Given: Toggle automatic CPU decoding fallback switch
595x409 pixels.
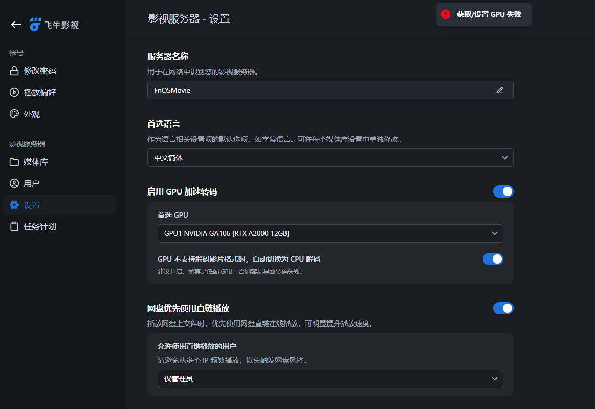Looking at the screenshot, I should 493,259.
